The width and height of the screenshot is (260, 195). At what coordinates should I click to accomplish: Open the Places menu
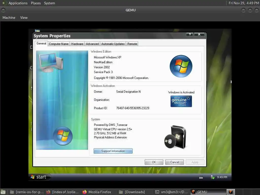(x=36, y=3)
